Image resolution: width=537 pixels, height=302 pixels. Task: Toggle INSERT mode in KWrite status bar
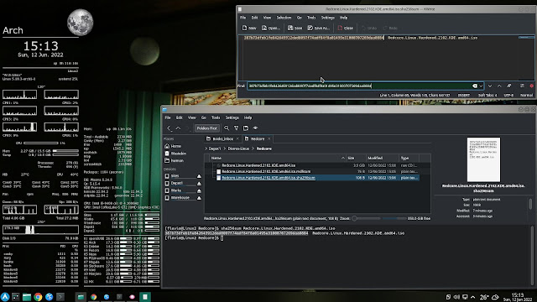point(464,95)
